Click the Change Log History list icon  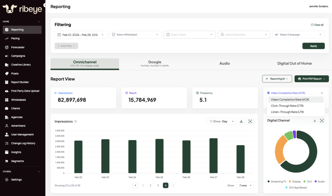tap(7, 143)
